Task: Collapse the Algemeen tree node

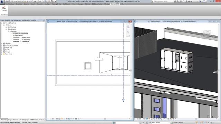Action: (x=8, y=31)
